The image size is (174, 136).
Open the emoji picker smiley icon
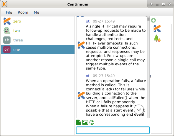pyautogui.click(x=92, y=122)
